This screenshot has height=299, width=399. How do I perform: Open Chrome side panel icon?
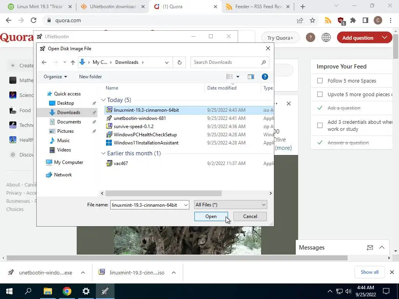click(x=365, y=20)
